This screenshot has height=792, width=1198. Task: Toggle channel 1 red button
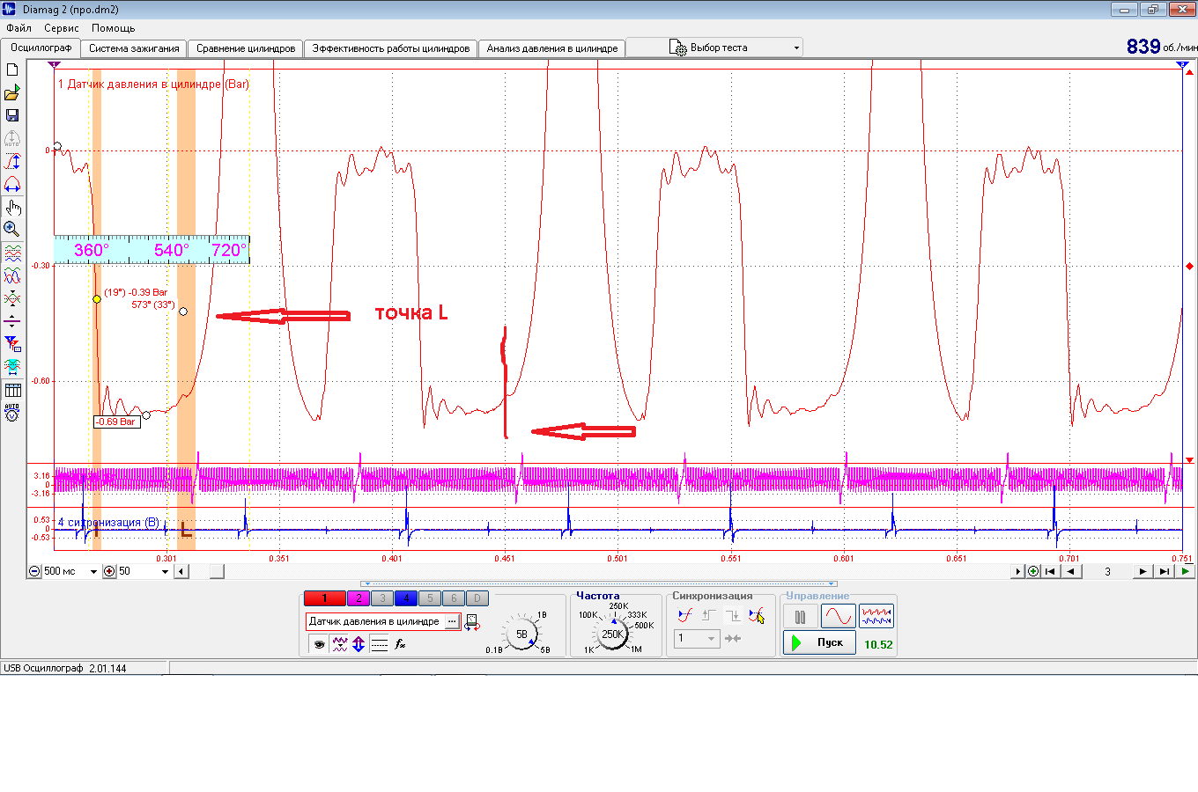(x=324, y=598)
